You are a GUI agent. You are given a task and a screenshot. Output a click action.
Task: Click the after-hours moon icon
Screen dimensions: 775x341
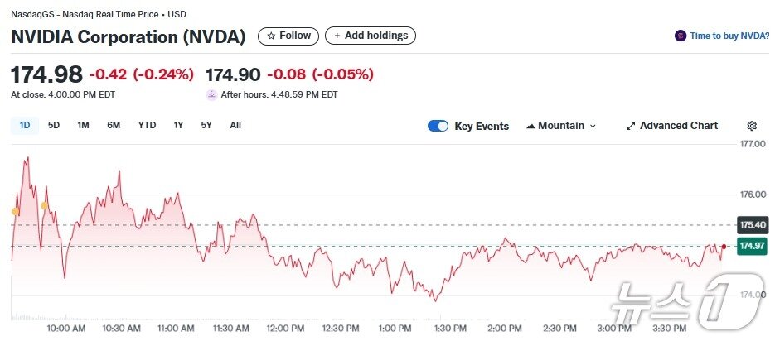click(x=211, y=94)
